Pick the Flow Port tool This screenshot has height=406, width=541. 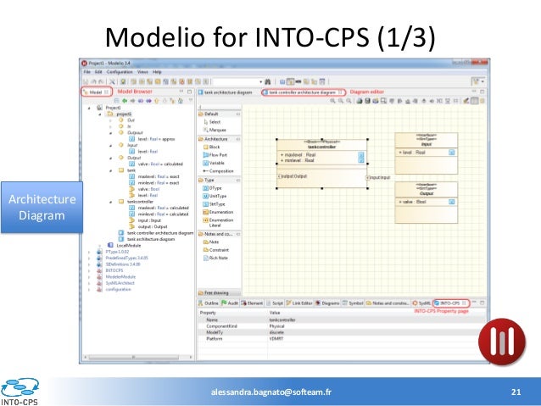(215, 155)
